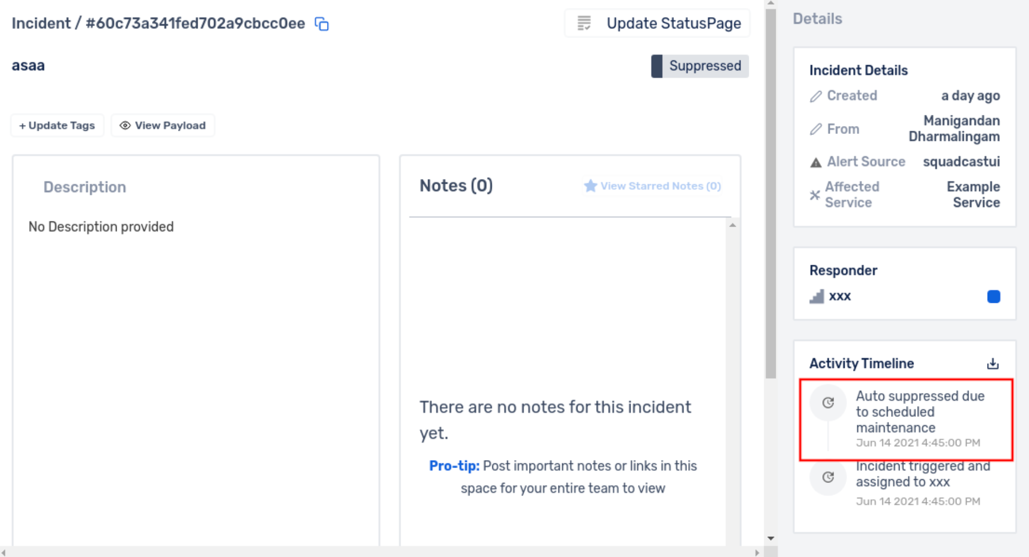Viewport: 1029px width, 557px height.
Task: Open View Payload
Action: click(163, 125)
